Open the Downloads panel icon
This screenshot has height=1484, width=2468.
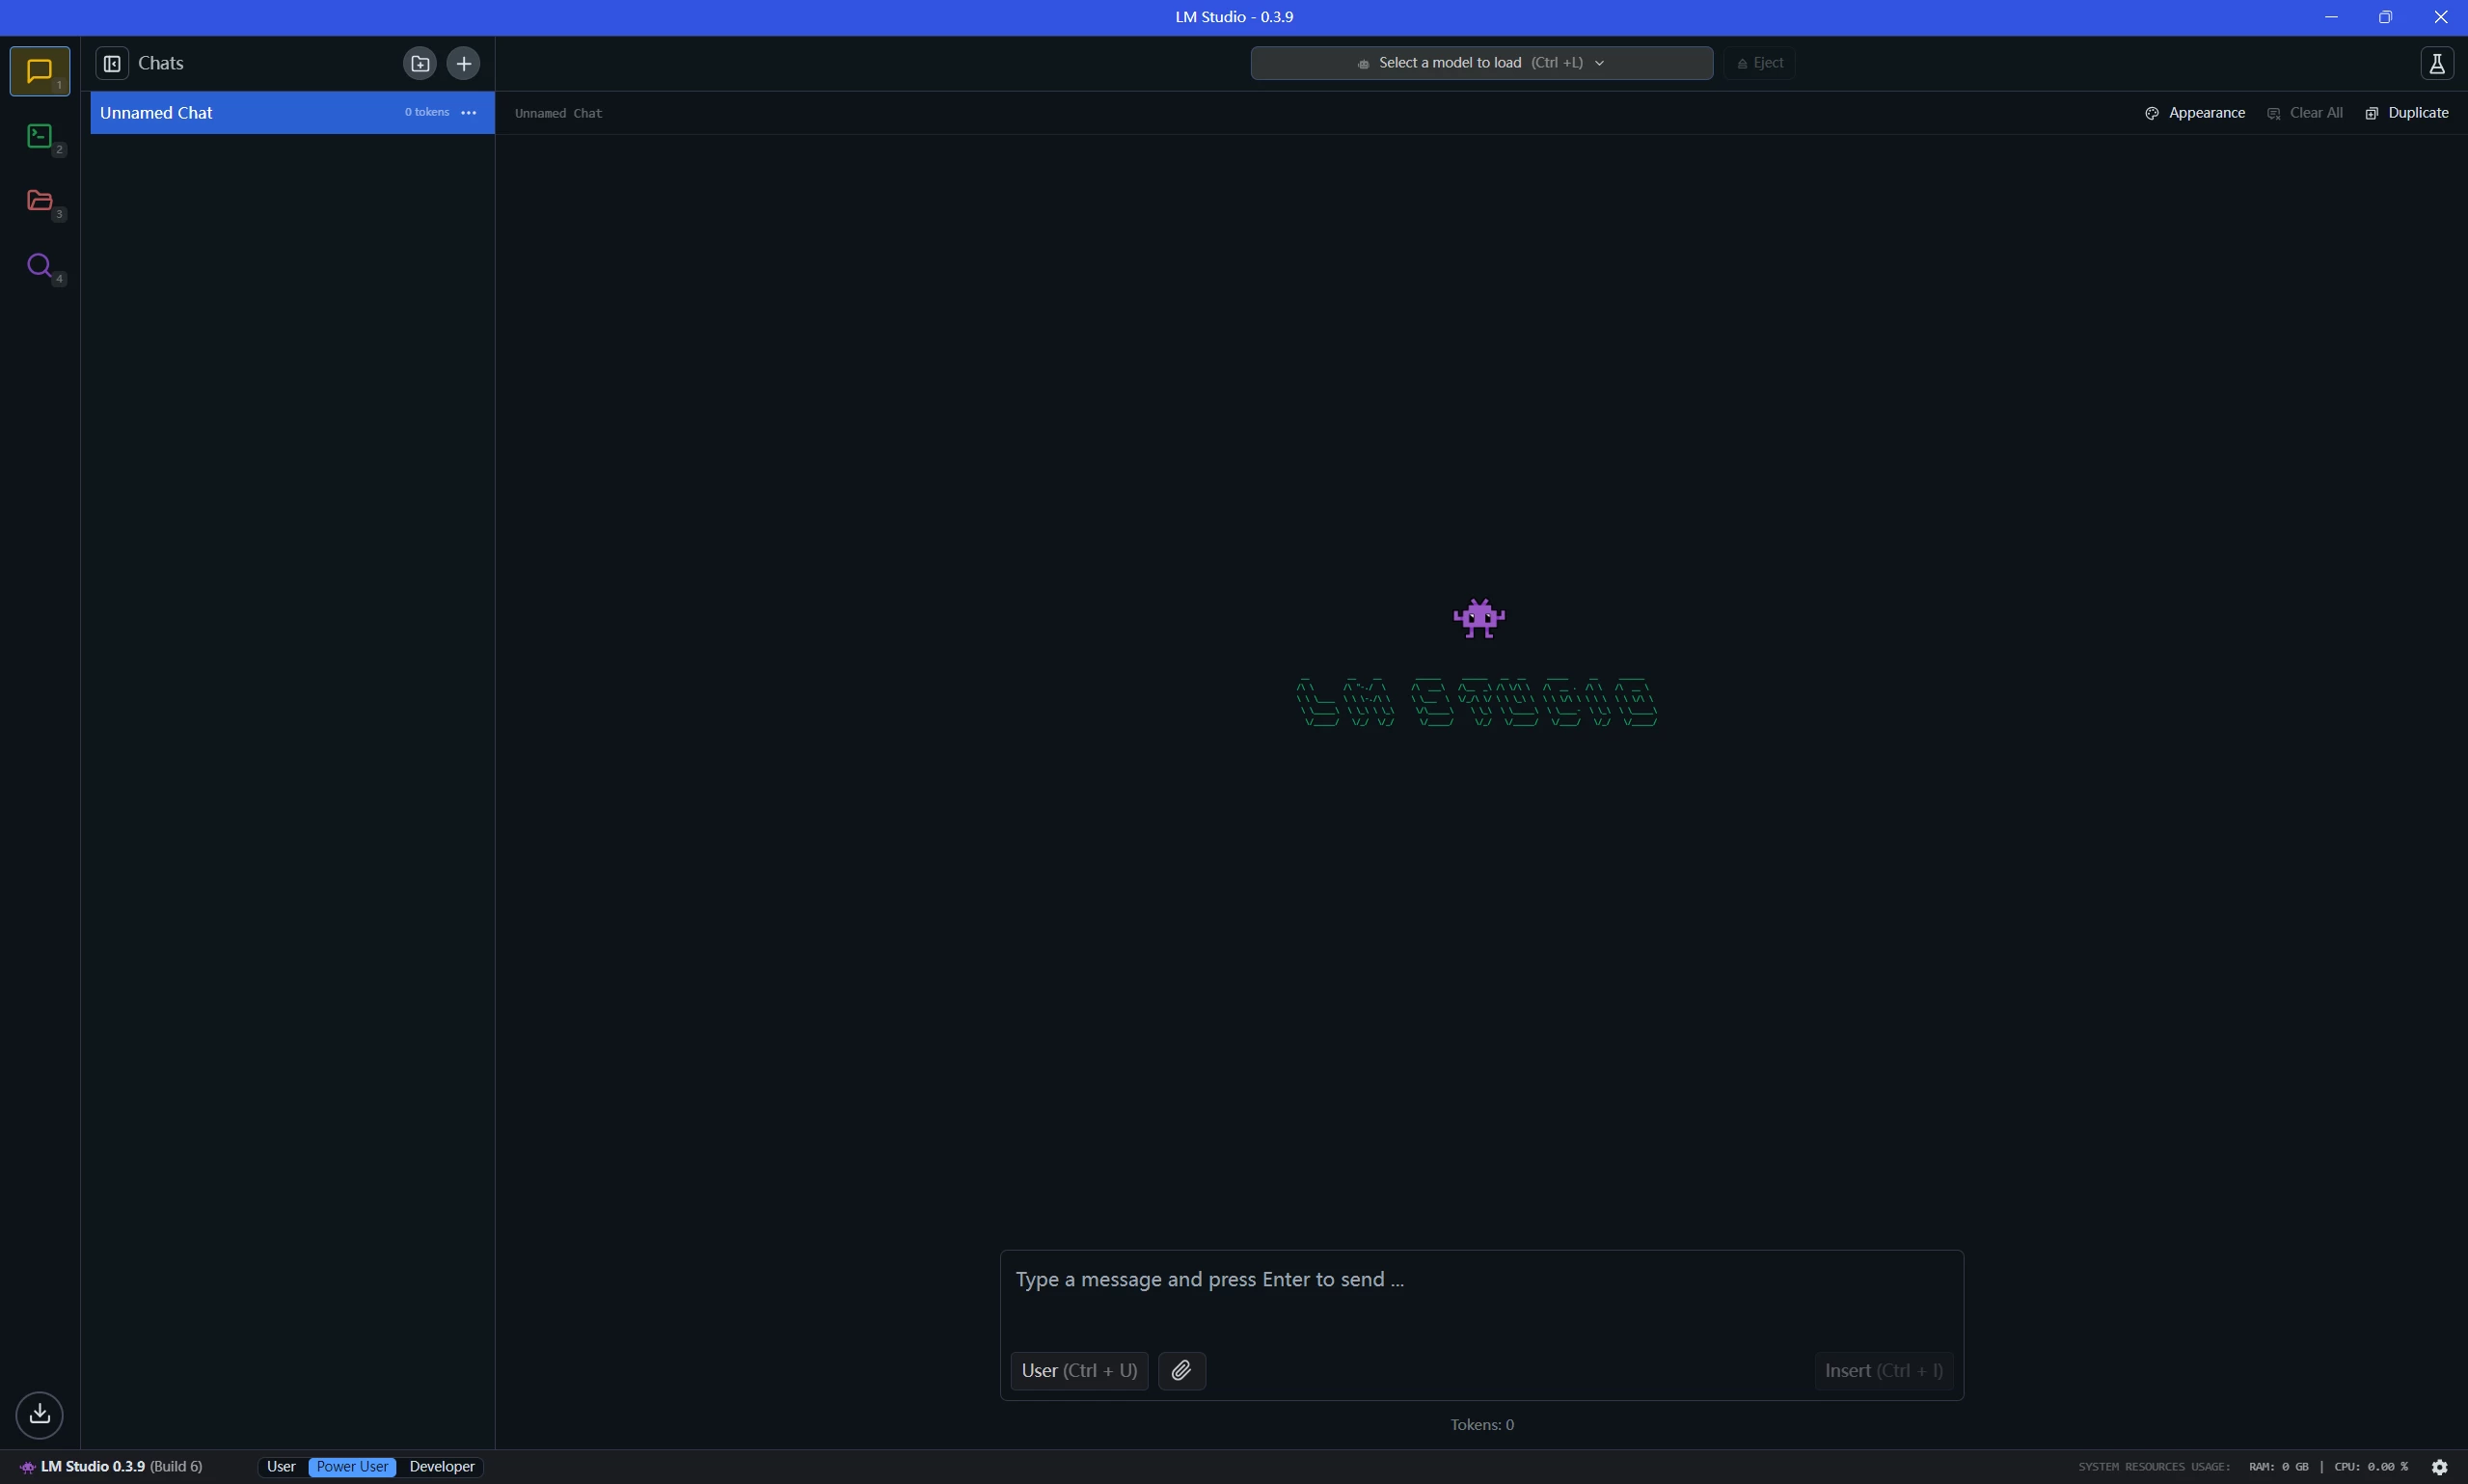tap(40, 1414)
